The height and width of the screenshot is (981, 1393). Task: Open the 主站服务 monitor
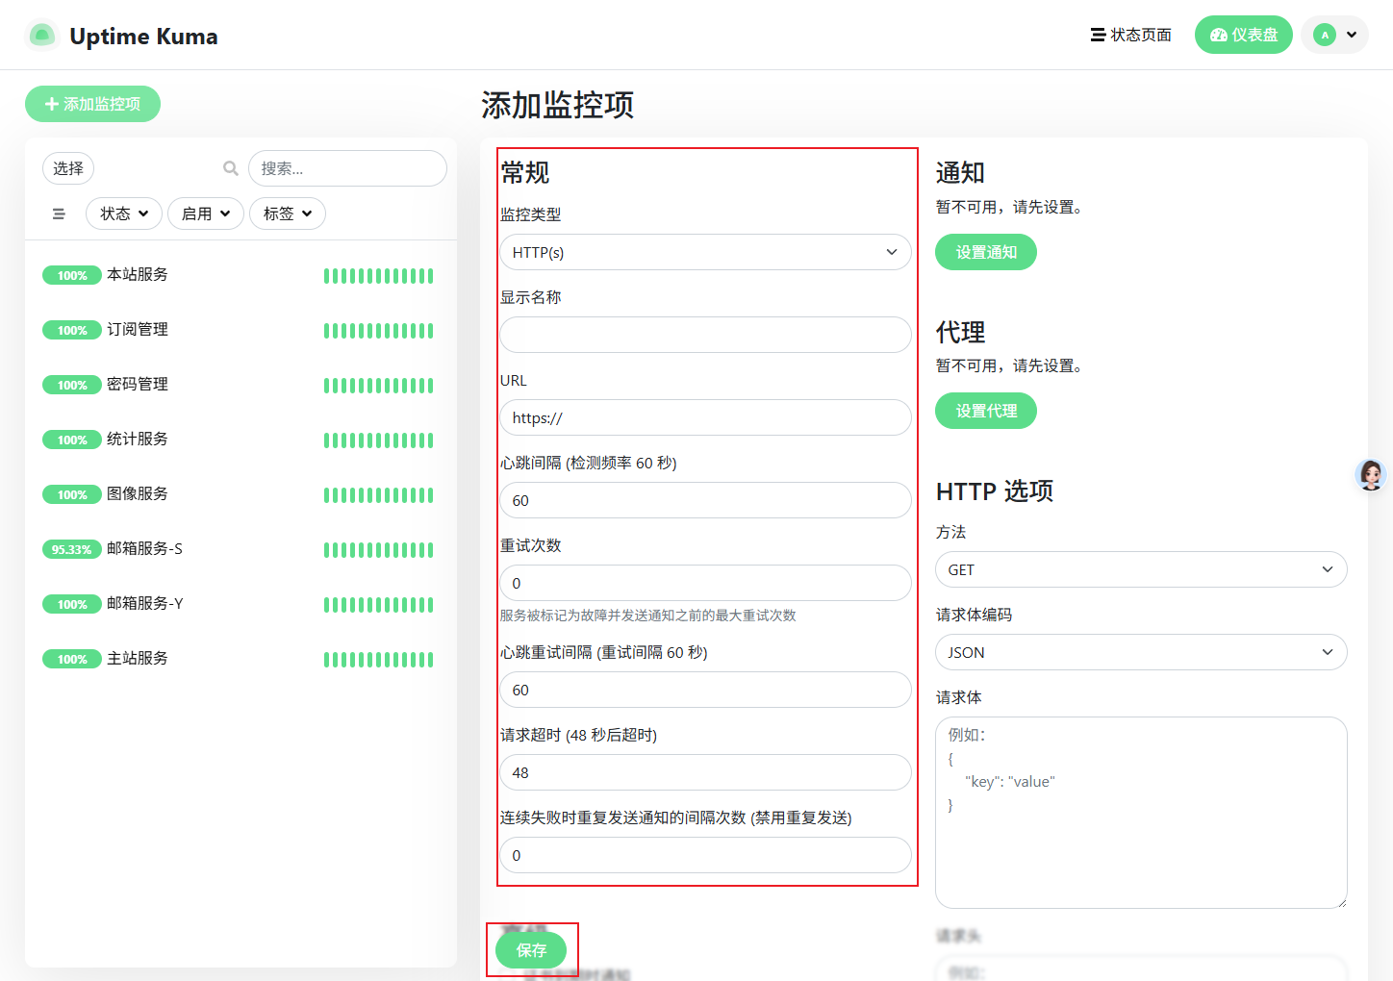tap(241, 659)
